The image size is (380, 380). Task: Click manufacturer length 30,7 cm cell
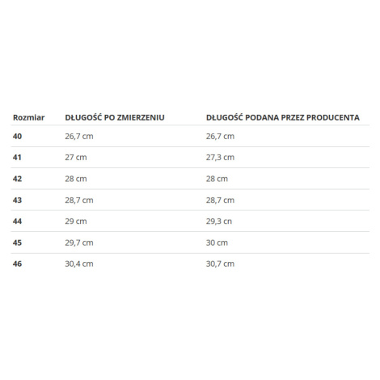[x=220, y=264]
